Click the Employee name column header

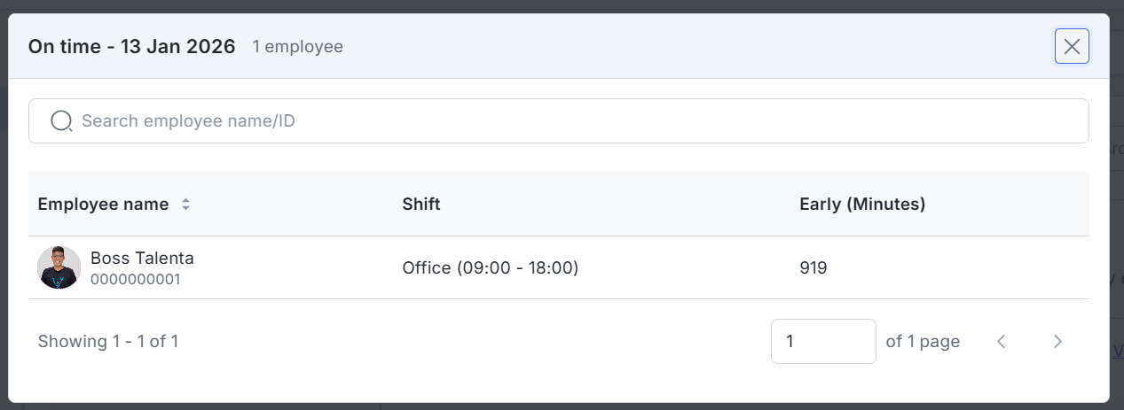(103, 205)
